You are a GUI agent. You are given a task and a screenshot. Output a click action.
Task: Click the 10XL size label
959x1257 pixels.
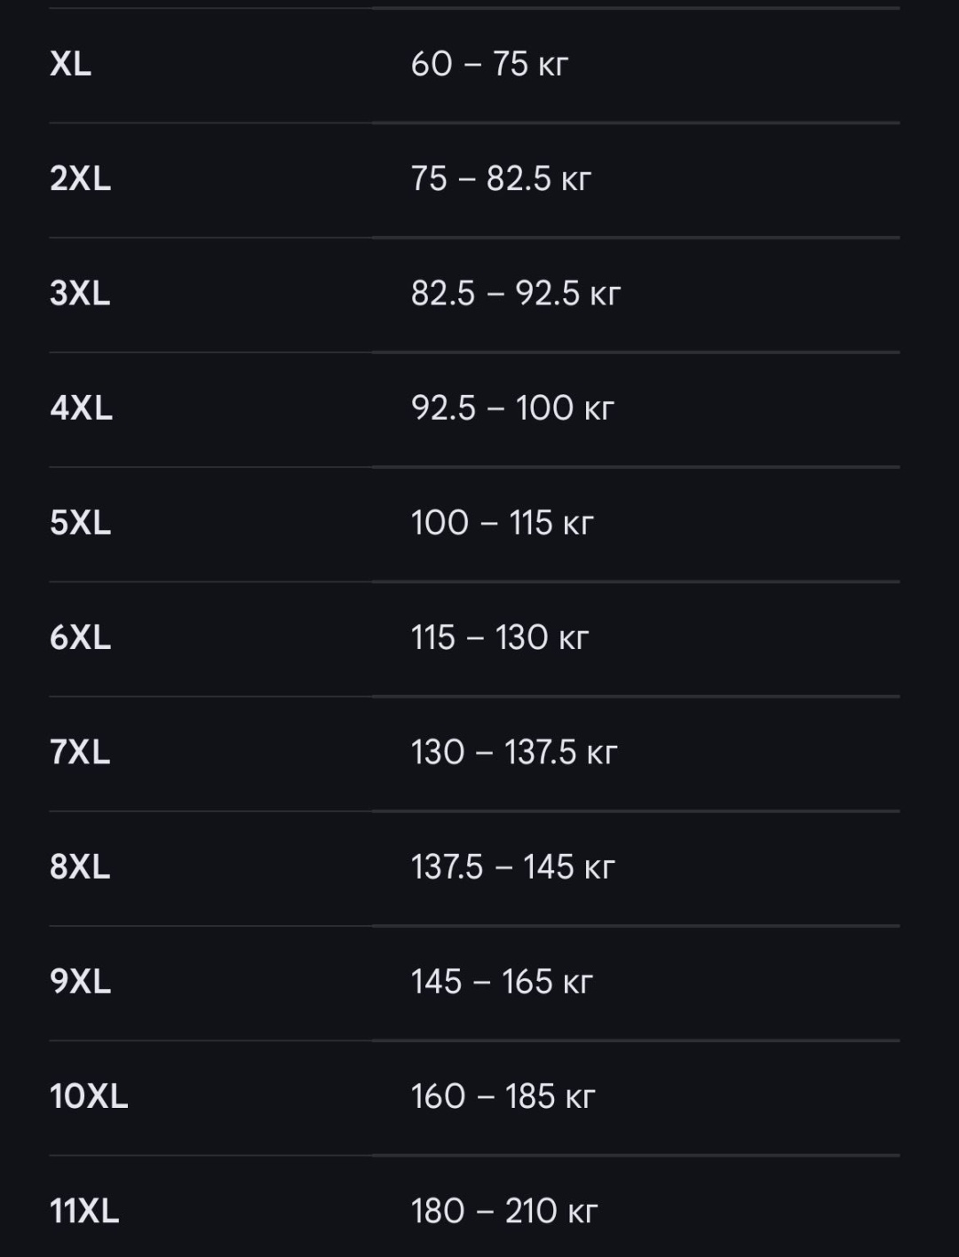click(89, 1096)
